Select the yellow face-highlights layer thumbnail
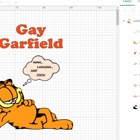The height and width of the screenshot is (140, 140). [135, 32]
